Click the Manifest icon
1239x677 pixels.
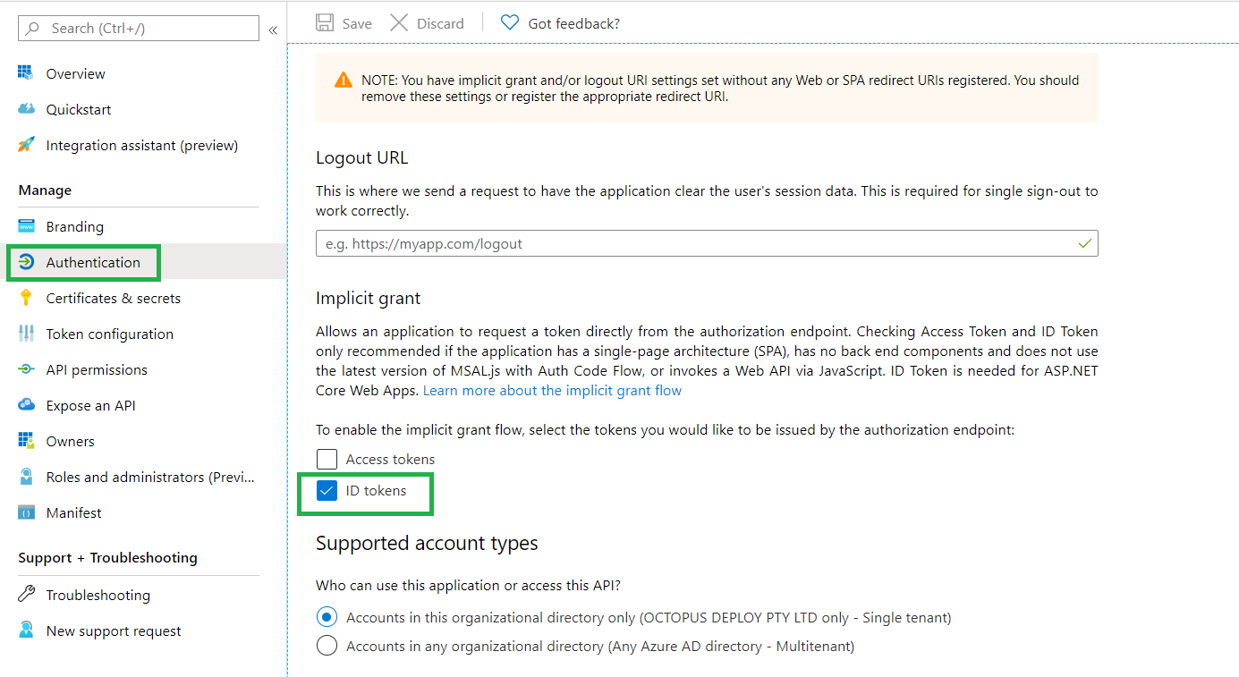(x=27, y=512)
